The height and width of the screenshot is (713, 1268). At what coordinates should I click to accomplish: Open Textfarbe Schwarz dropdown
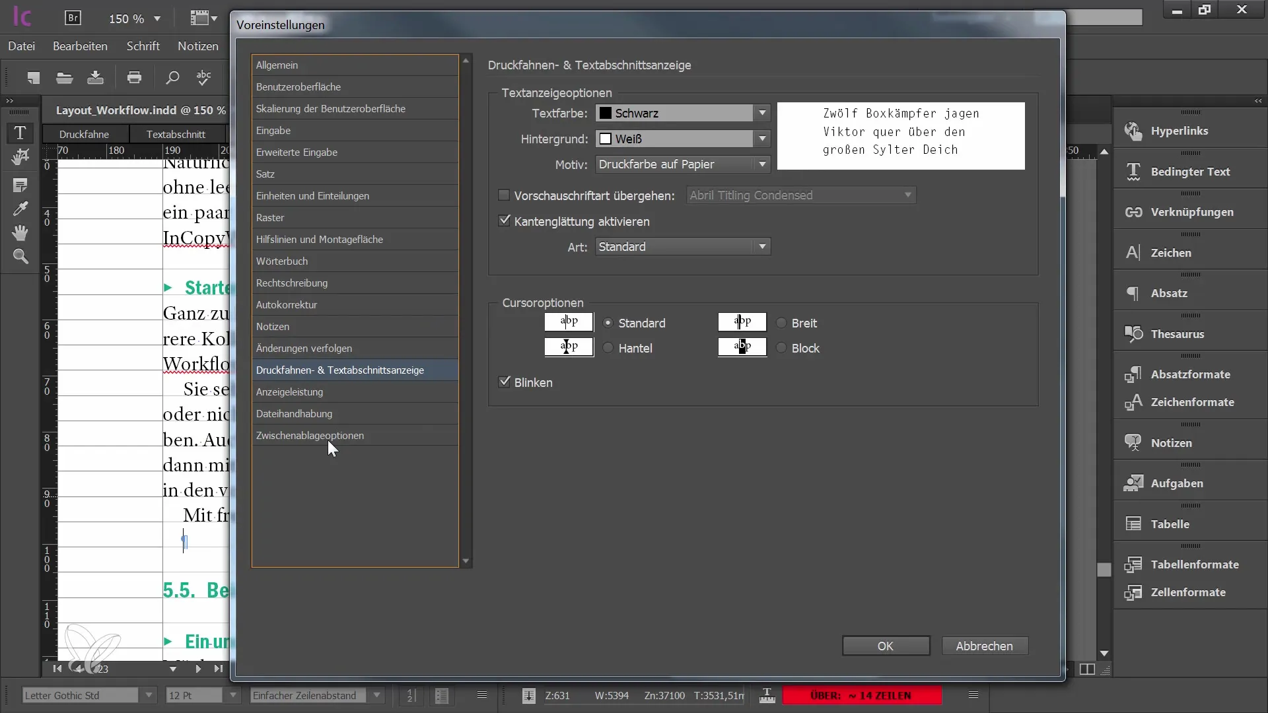763,112
